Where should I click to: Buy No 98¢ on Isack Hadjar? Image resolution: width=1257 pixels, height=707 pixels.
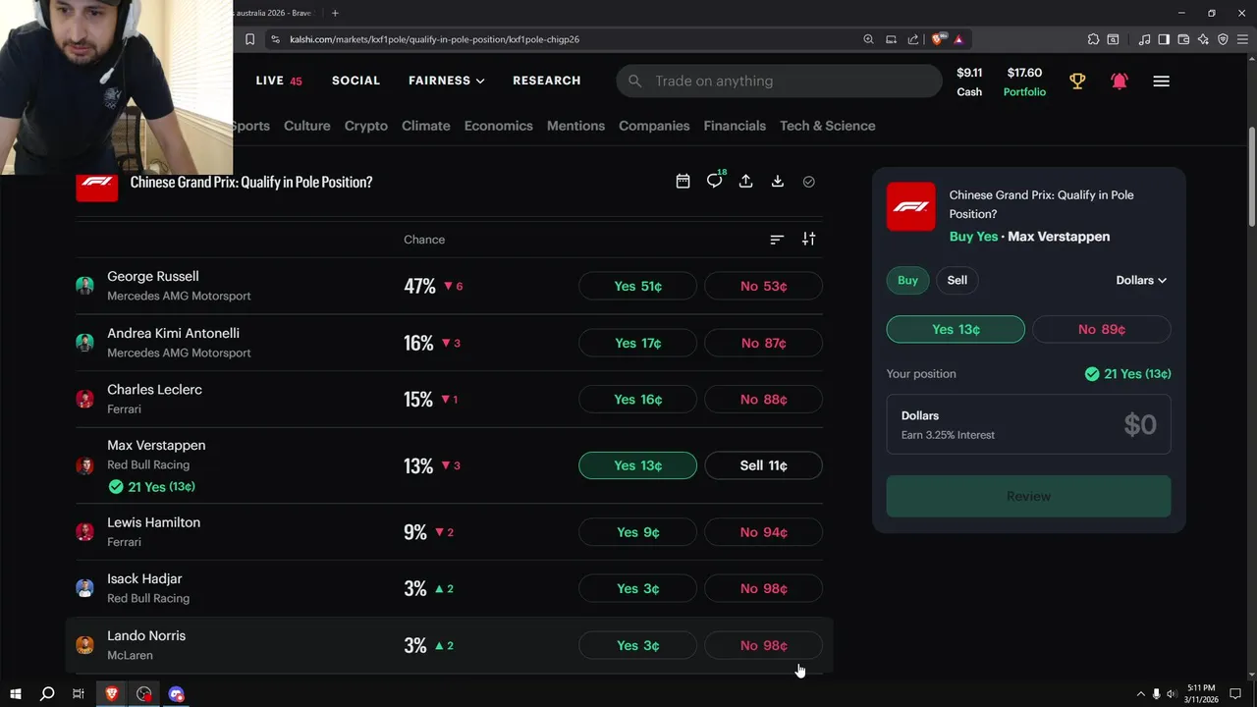point(763,588)
